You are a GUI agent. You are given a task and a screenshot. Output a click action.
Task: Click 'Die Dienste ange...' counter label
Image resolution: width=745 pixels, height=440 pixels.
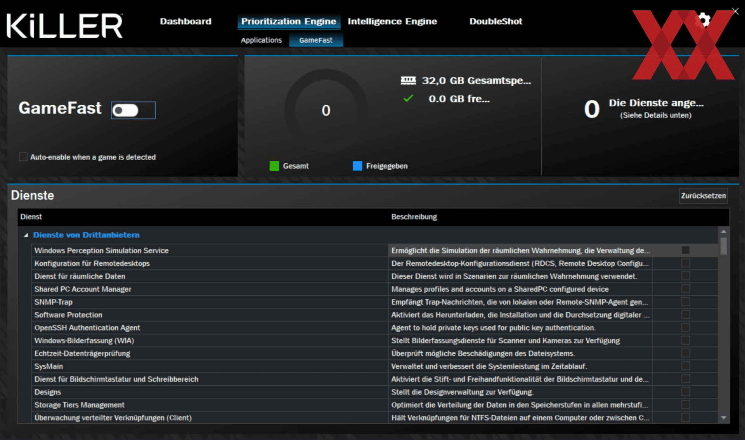[x=656, y=103]
